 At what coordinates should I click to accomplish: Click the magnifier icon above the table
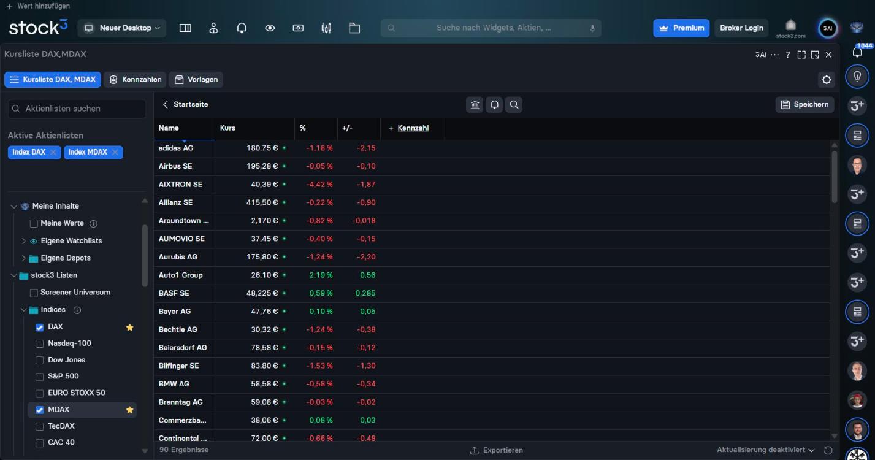[514, 105]
